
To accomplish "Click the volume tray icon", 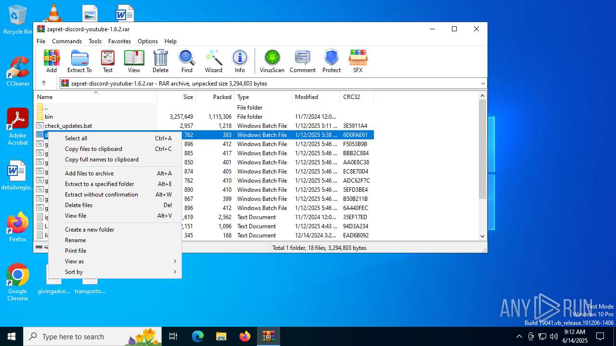I will [x=554, y=336].
